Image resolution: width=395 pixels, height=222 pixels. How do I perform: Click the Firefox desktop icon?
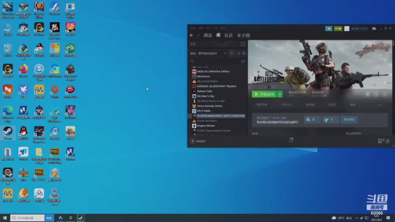click(x=23, y=71)
